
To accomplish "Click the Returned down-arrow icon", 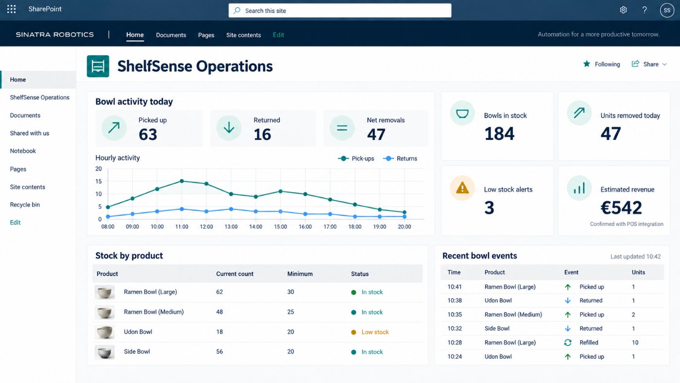I will pos(229,128).
